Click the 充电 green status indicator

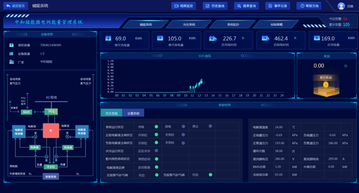tap(156, 127)
